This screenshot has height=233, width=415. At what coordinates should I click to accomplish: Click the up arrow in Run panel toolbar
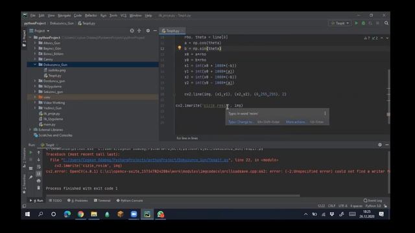point(39,153)
